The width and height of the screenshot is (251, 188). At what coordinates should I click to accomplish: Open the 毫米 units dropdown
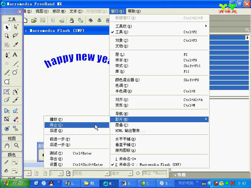coord(130,173)
